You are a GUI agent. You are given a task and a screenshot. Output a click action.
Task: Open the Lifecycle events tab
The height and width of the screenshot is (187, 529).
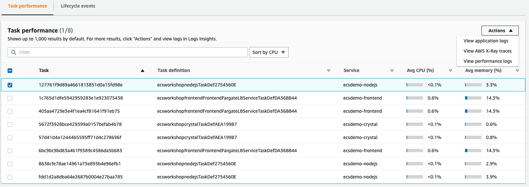pos(78,6)
